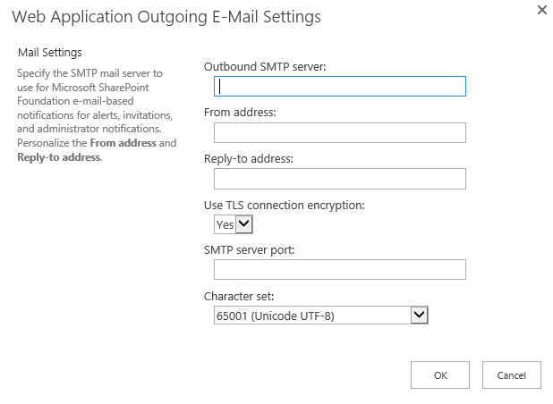Click bold 'Reply-to address.' in the description

coord(60,157)
